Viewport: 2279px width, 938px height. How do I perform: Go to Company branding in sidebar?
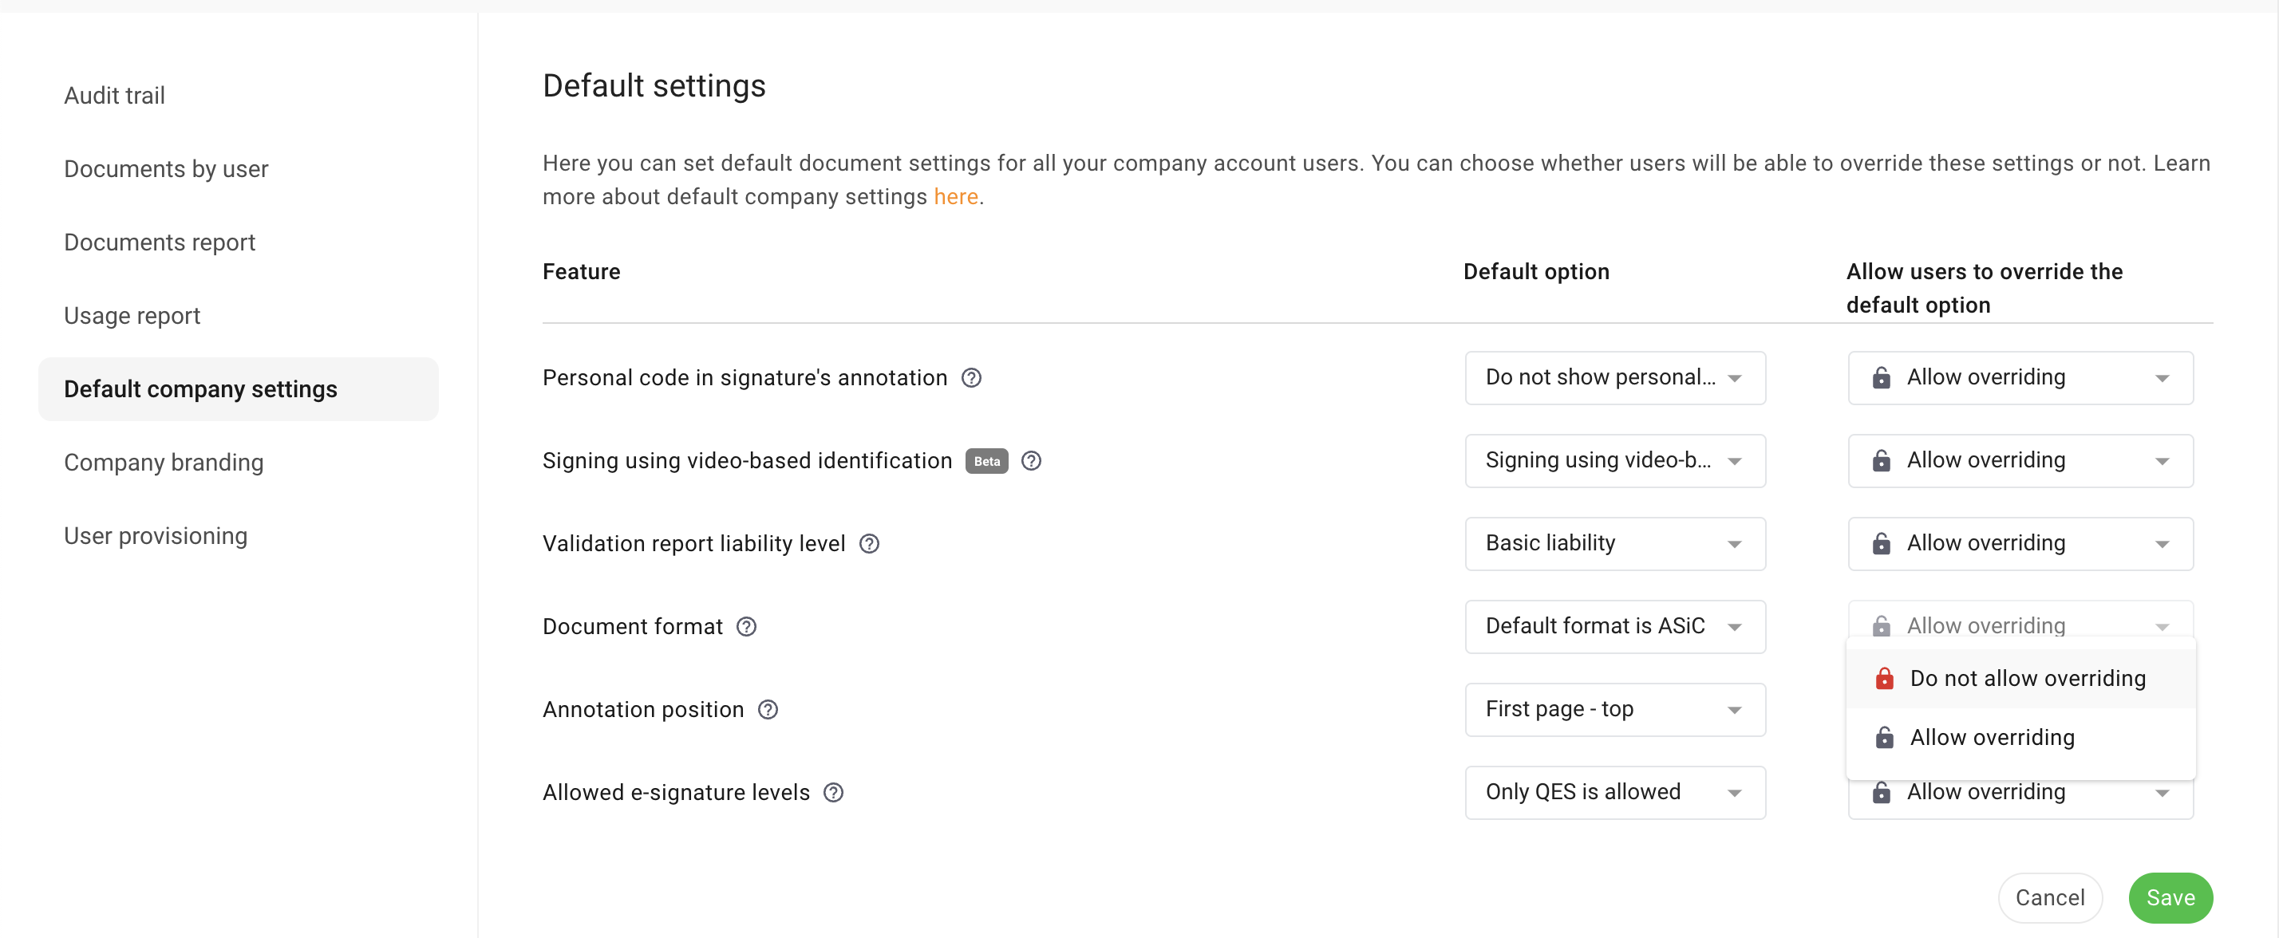164,463
